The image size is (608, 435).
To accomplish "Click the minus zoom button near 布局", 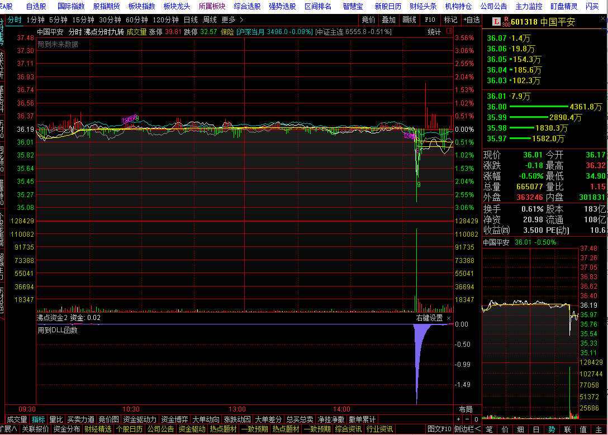I will 467,419.
